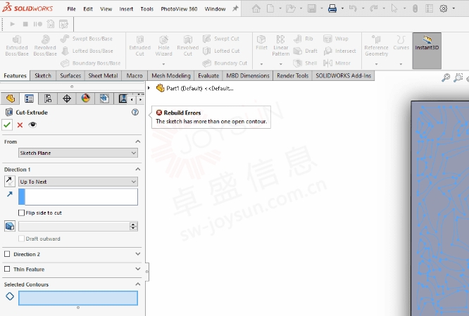469x316 pixels.
Task: Open the Up To Next end condition dropdown
Action: (78, 182)
